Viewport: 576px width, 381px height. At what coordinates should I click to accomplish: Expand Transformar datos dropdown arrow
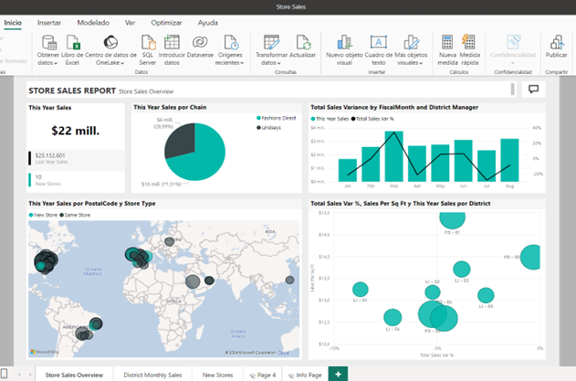[x=278, y=63]
